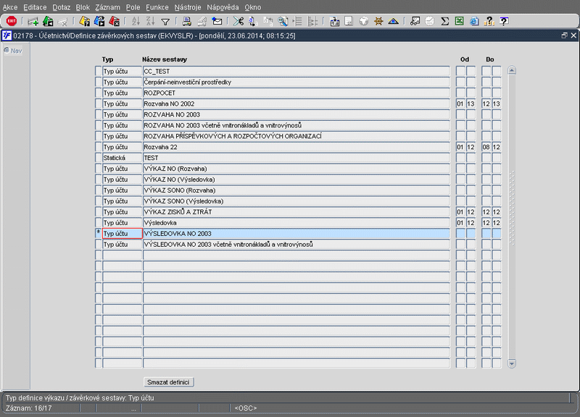This screenshot has width=580, height=417.
Task: Open the Dotaz menu
Action: pyautogui.click(x=61, y=7)
